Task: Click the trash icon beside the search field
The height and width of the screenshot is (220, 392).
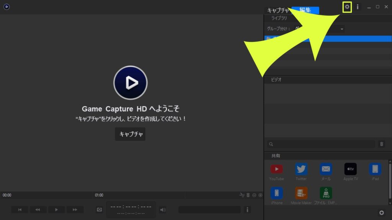Action: pyautogui.click(x=381, y=144)
